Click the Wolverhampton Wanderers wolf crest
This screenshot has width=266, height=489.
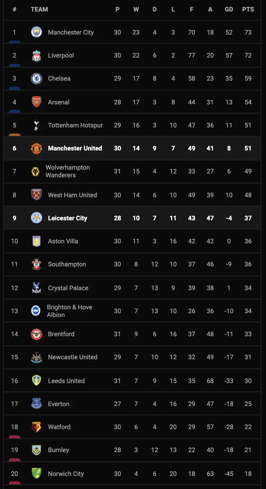[35, 172]
